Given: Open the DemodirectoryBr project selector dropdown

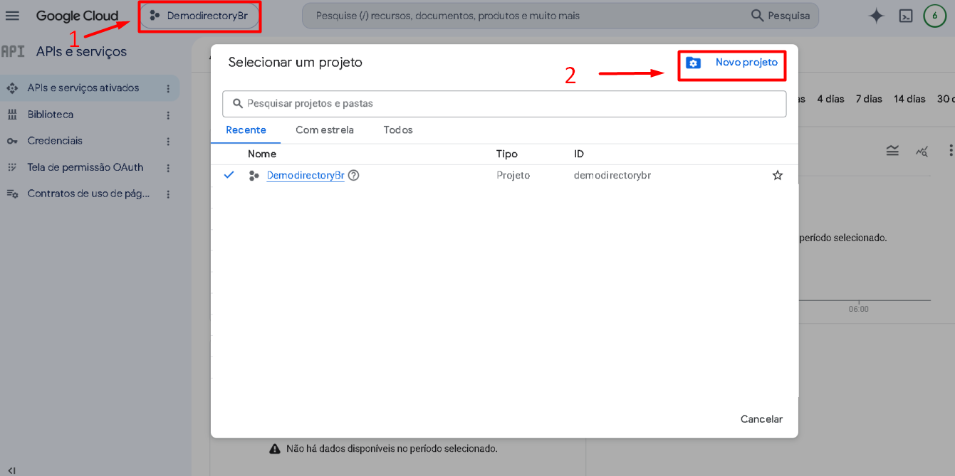Looking at the screenshot, I should click(199, 16).
